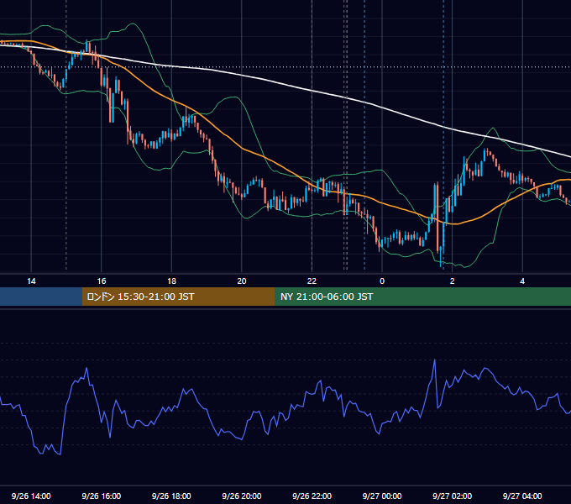Click the 9/27 02:00 time label
The image size is (571, 504).
coord(452,496)
